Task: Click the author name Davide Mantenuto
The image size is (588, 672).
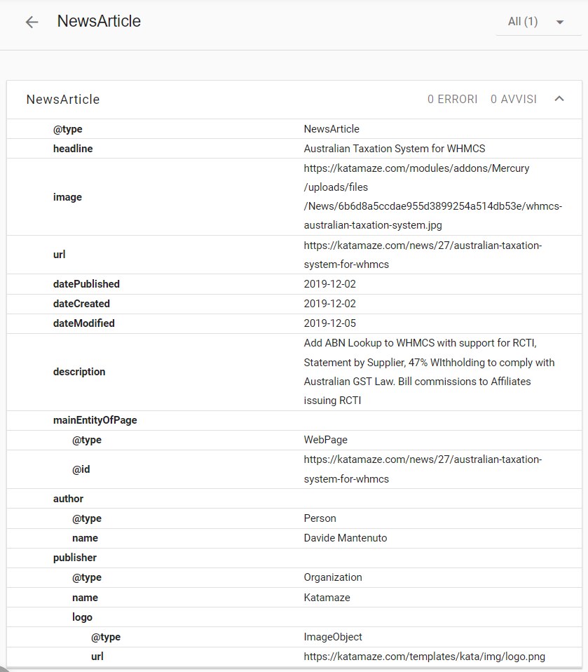Action: click(346, 538)
